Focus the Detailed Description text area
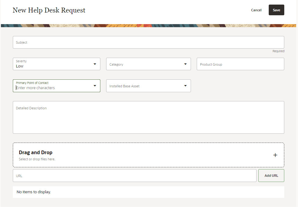 coord(149,117)
